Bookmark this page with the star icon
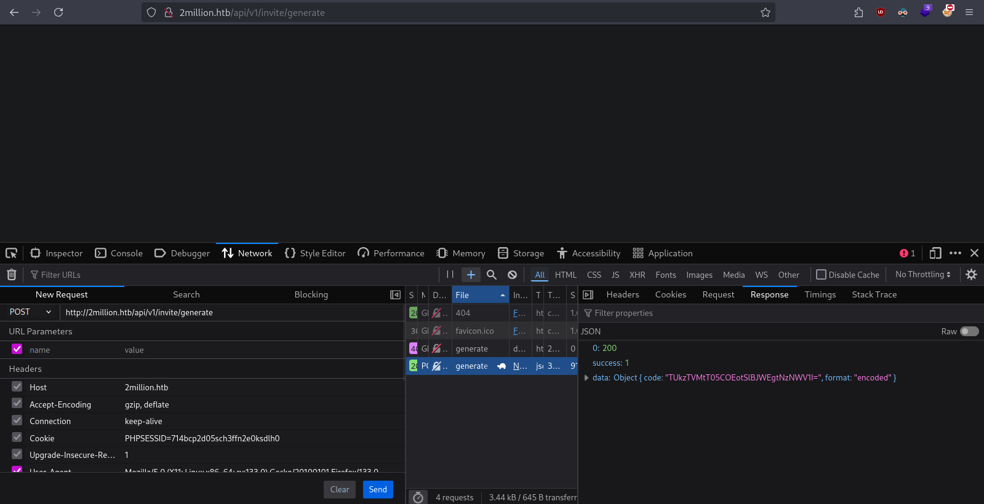The height and width of the screenshot is (504, 984). 765,12
